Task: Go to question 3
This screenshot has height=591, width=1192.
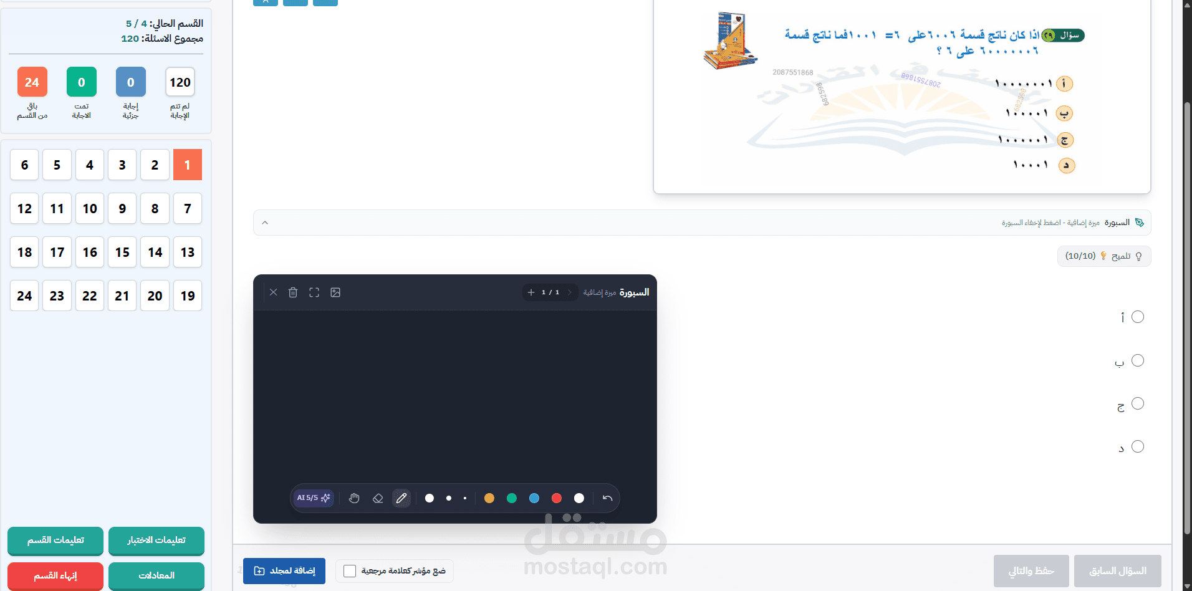Action: click(122, 165)
